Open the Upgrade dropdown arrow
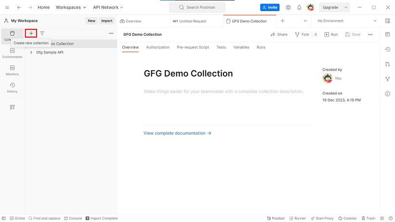This screenshot has width=395, height=222. [x=346, y=7]
